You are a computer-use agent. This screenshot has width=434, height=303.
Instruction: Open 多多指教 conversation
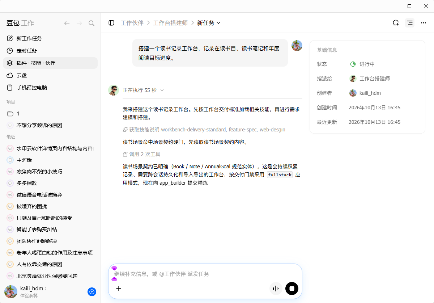coord(50,183)
